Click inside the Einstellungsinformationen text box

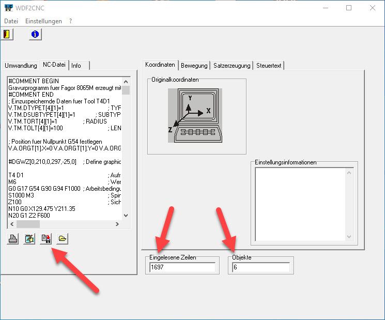click(x=300, y=204)
